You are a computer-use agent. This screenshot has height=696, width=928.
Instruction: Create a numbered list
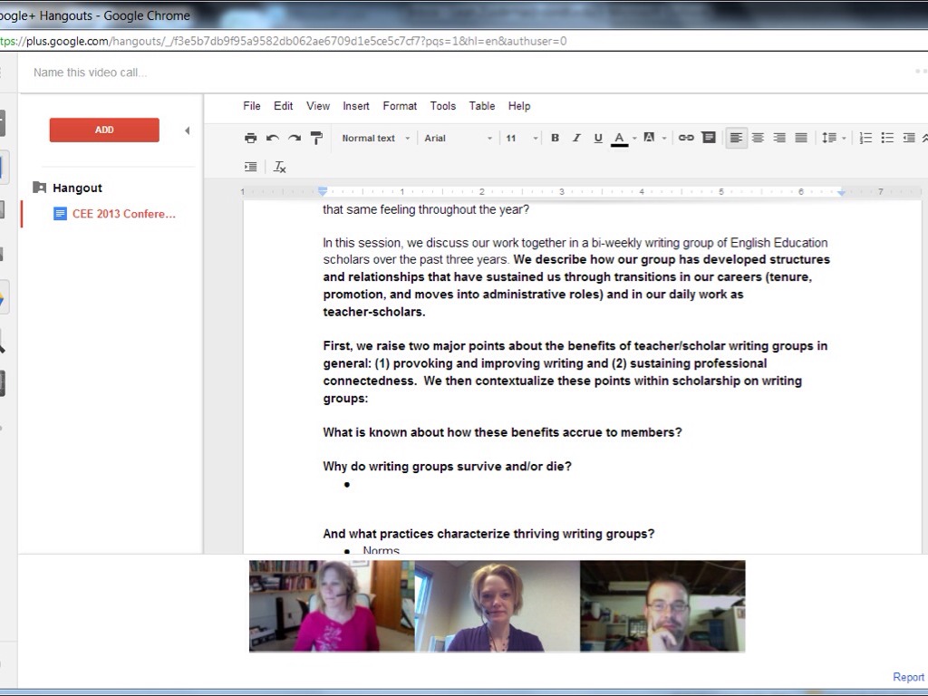[865, 138]
